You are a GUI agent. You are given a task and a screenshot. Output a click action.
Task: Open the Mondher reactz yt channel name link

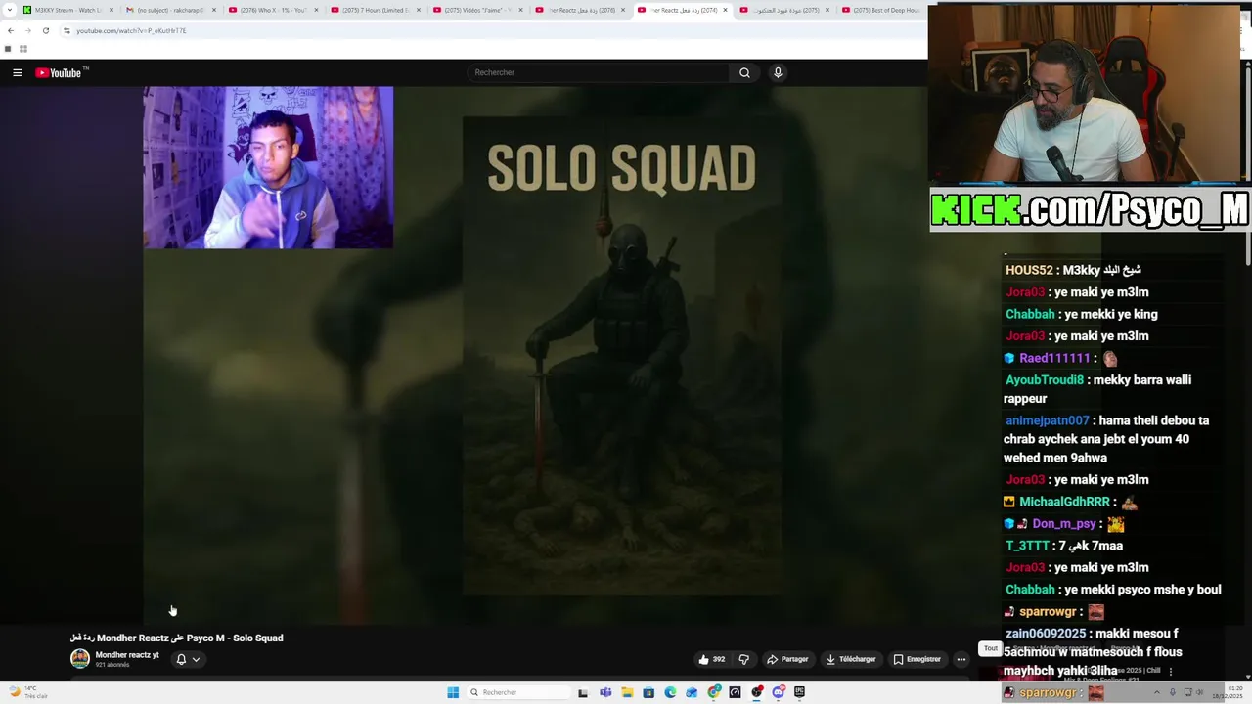(127, 655)
